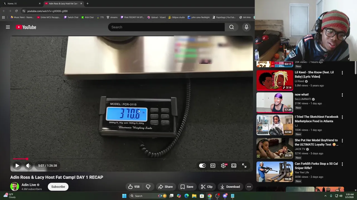Open more actions ellipsis below the video
The width and height of the screenshot is (357, 200).
tap(249, 187)
